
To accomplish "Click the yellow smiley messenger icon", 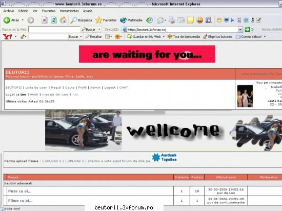I will tap(199, 20).
